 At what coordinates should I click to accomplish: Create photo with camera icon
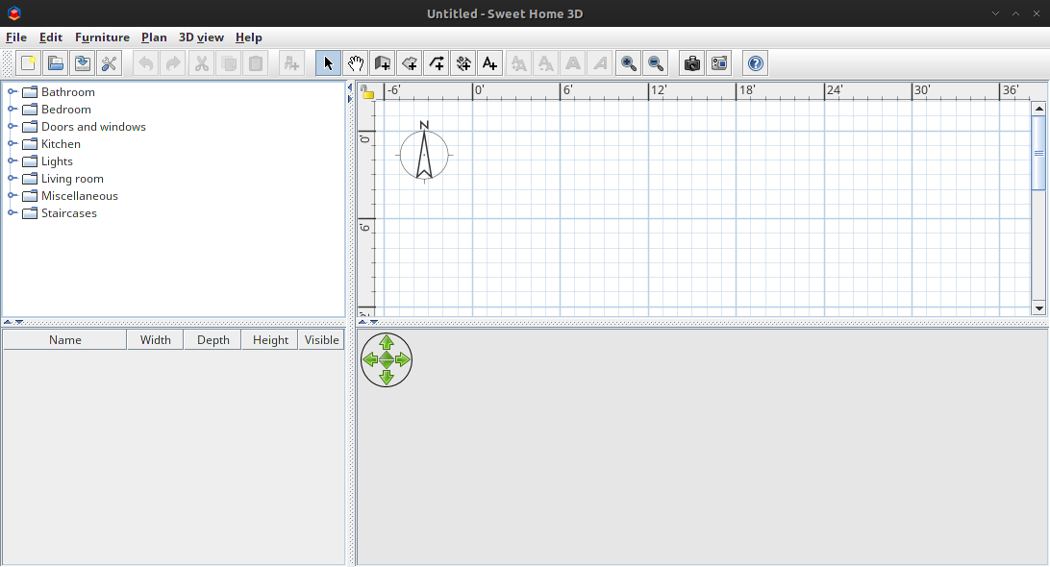pos(691,63)
